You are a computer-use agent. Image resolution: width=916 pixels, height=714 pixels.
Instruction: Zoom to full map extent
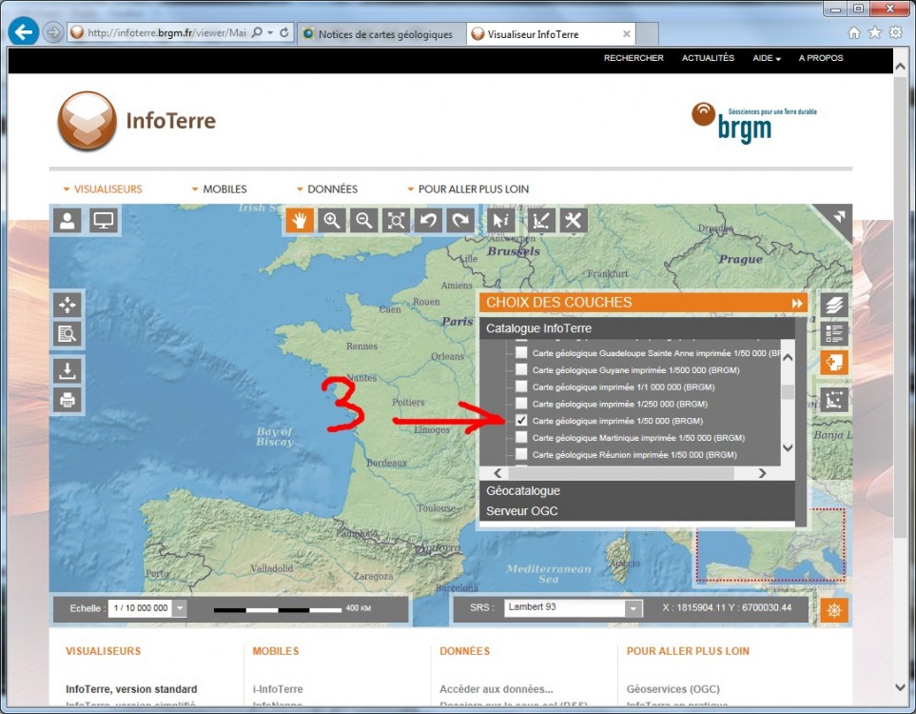pyautogui.click(x=396, y=221)
